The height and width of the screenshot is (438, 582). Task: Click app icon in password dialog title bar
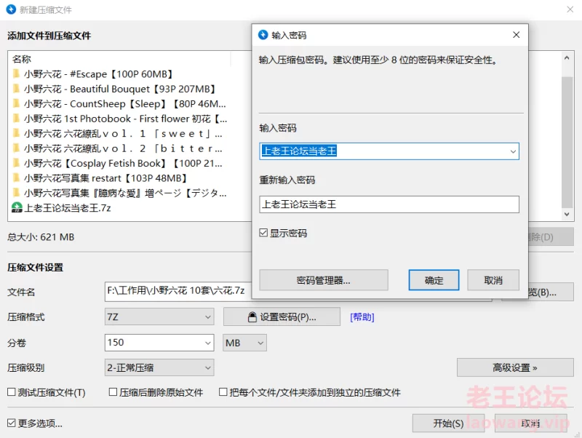263,35
